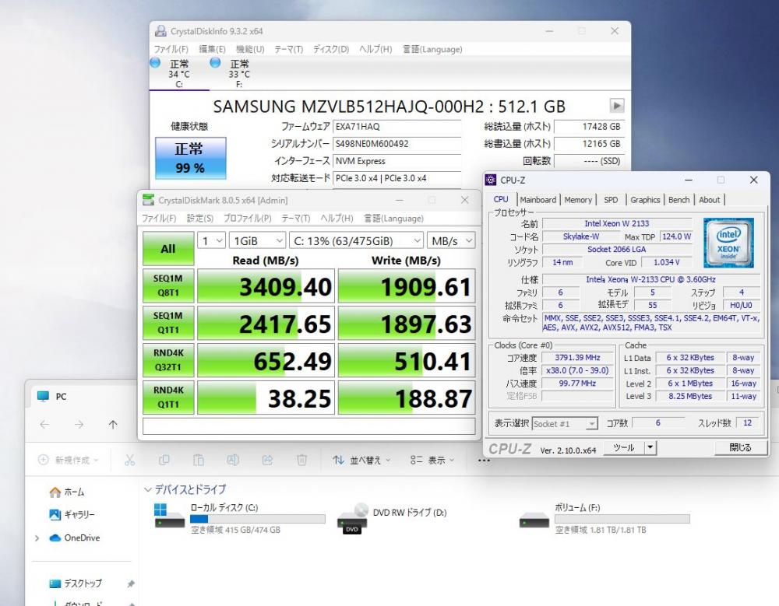
Task: Go back in File Explorer
Action: (44, 424)
